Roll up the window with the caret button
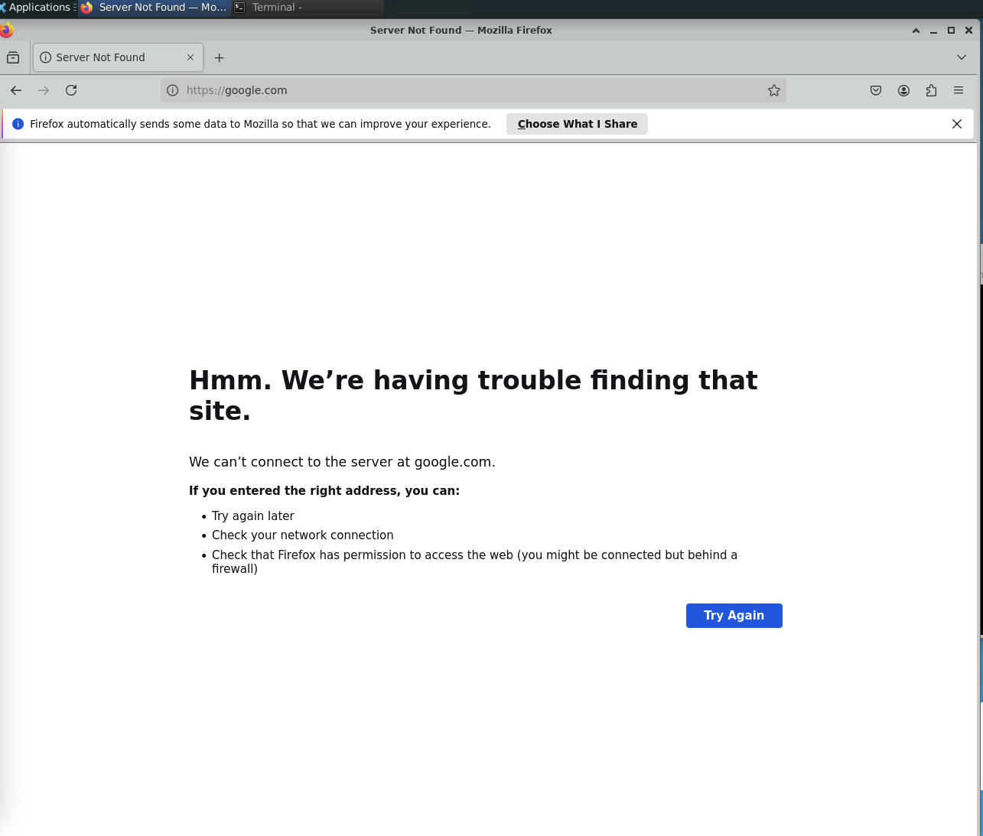This screenshot has height=836, width=983. (916, 31)
